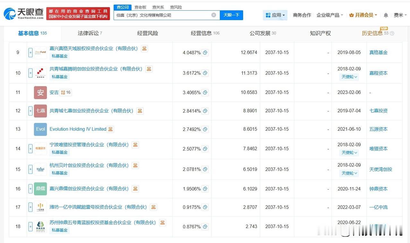410x243 pixels.
Task: Expand row 15 with the plus button
Action: (x=30, y=169)
